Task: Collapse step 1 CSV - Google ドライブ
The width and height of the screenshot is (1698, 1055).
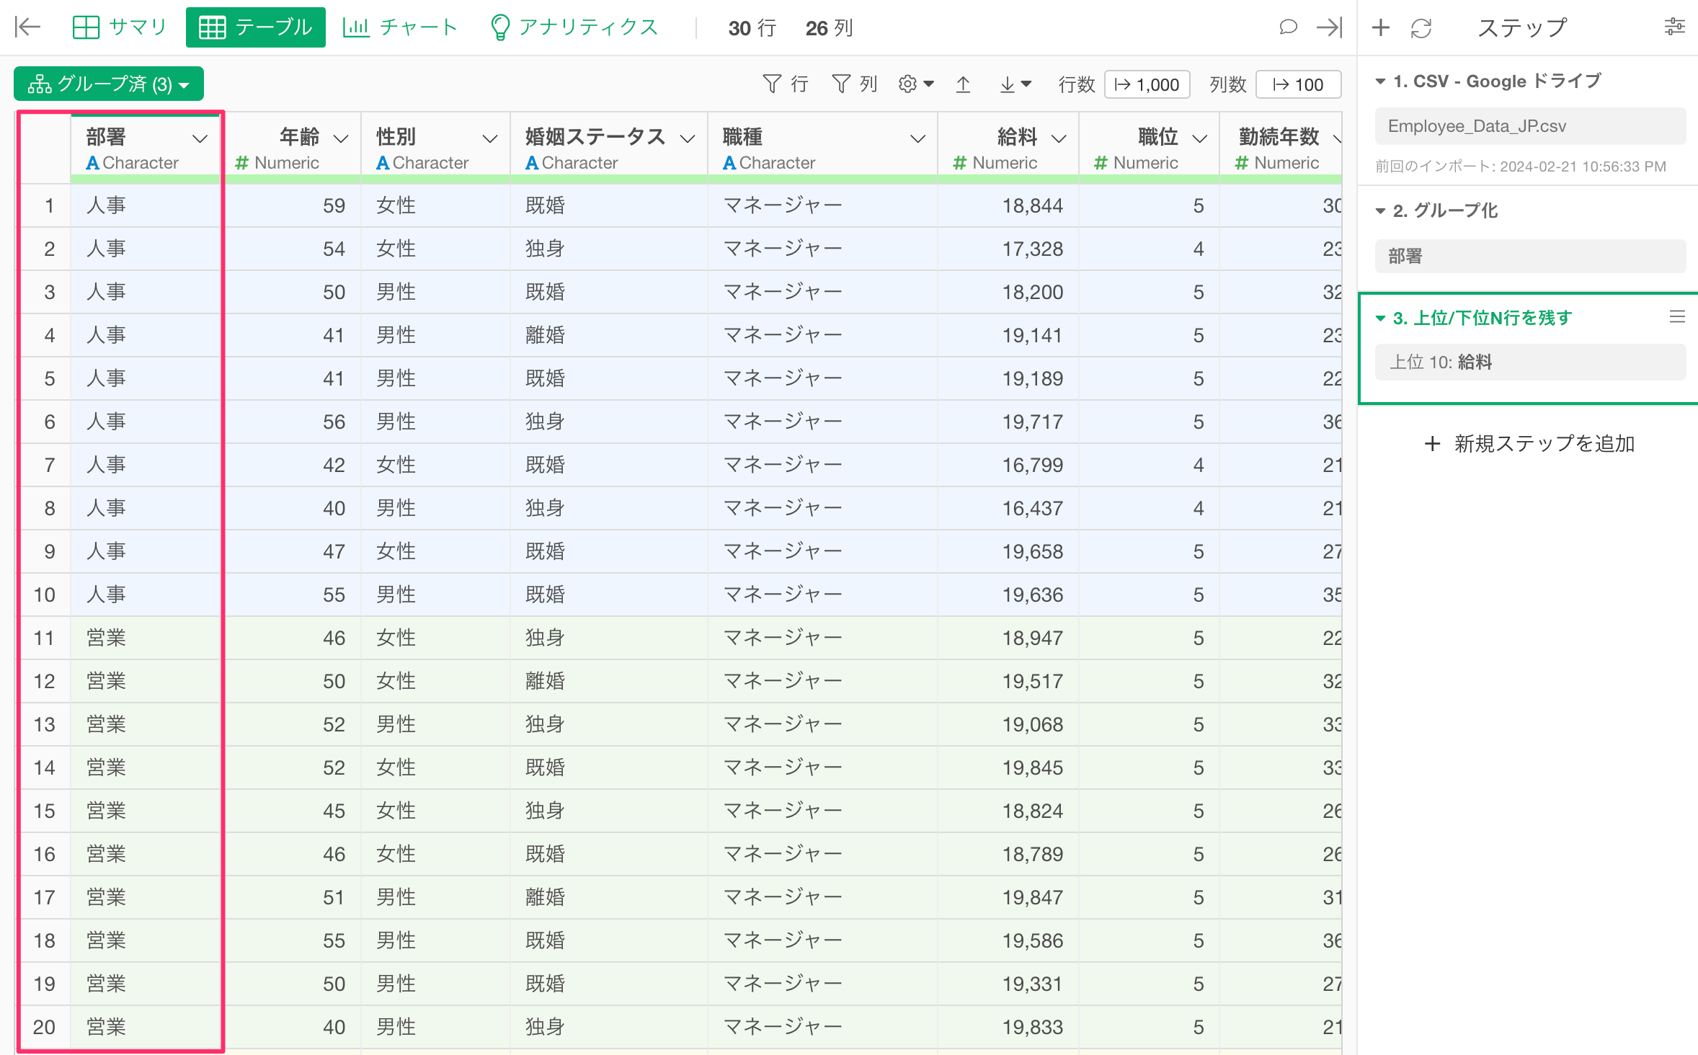Action: click(1380, 81)
